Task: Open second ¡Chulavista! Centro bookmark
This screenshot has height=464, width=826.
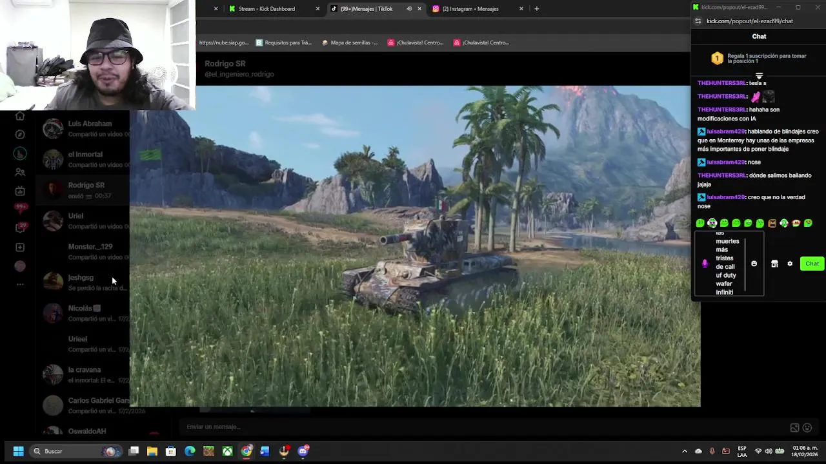Action: click(x=481, y=43)
